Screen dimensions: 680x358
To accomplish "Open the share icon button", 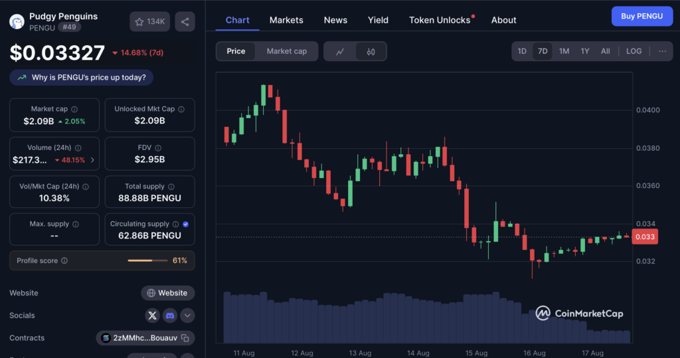I will [x=185, y=22].
